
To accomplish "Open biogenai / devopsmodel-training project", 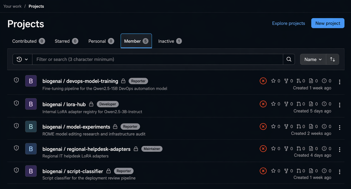I will [80, 81].
